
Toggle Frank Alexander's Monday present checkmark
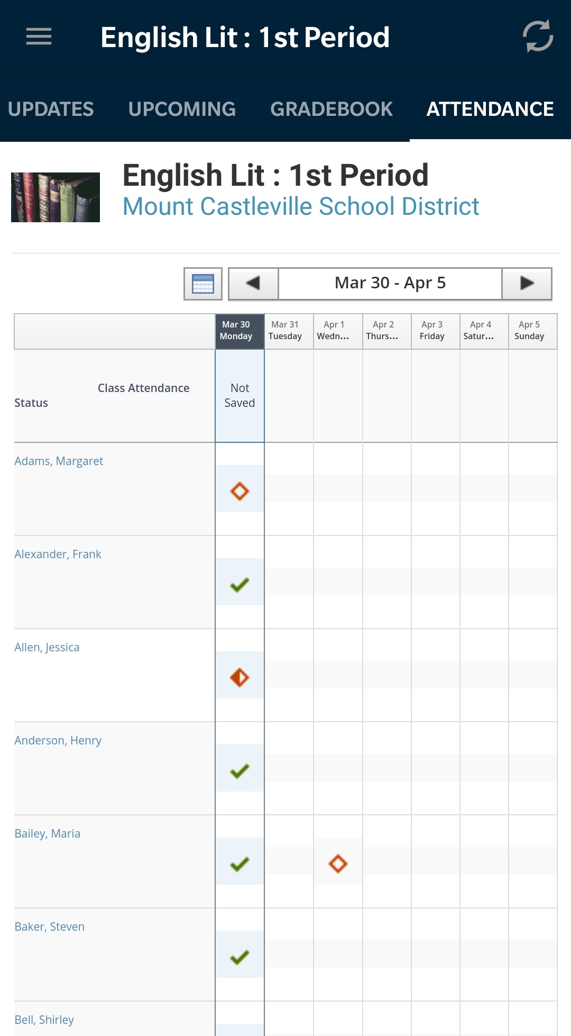[x=240, y=584]
